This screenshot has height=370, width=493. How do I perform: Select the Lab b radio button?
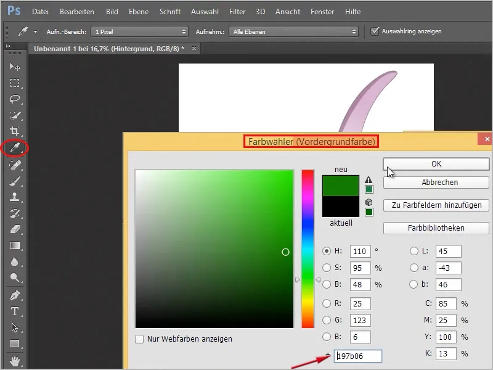(414, 284)
